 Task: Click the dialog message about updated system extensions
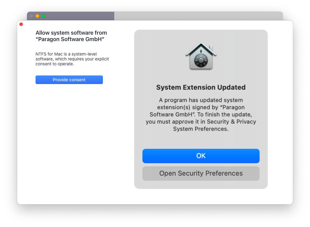(201, 114)
